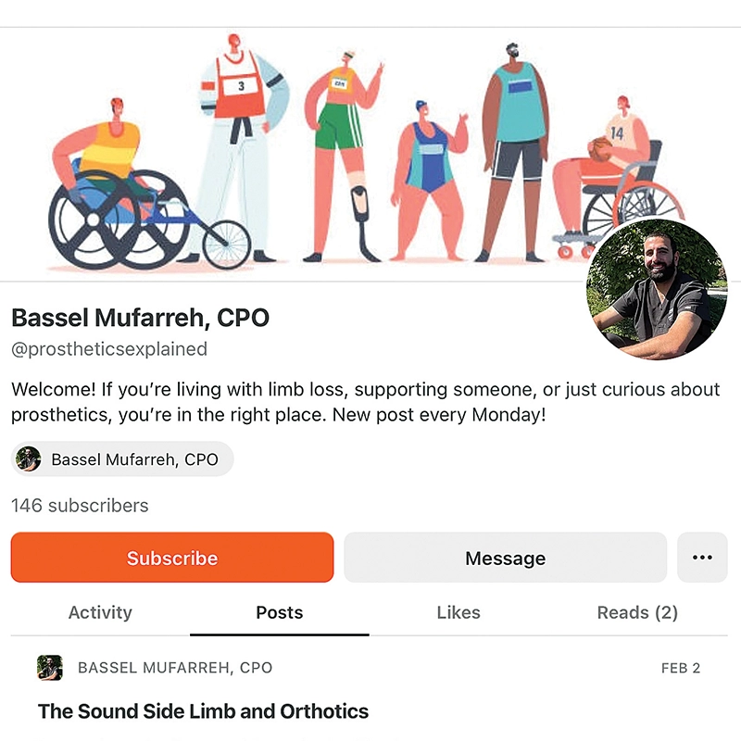
Task: Subscribe to Bassel Mufarreh's publication
Action: click(172, 558)
